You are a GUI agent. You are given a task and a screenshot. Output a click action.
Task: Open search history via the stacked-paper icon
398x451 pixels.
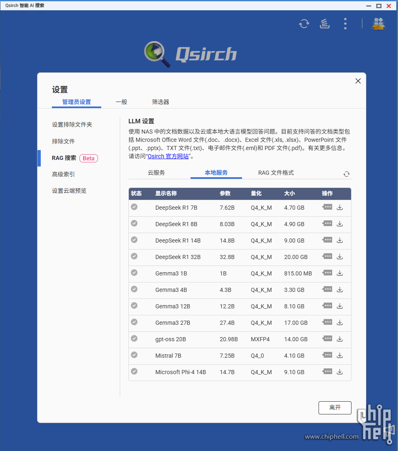pos(324,24)
